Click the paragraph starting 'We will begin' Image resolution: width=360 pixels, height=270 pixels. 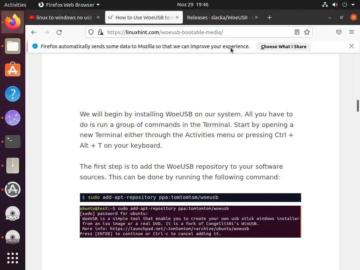(x=187, y=130)
